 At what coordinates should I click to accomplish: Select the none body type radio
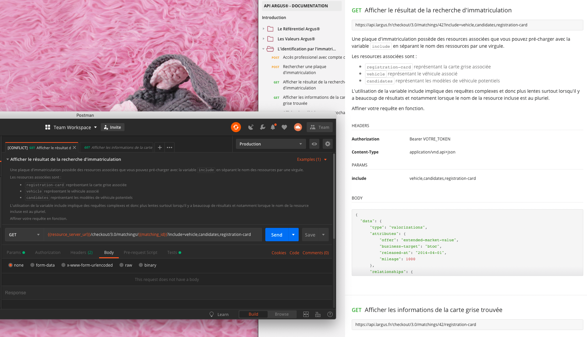tap(11, 265)
